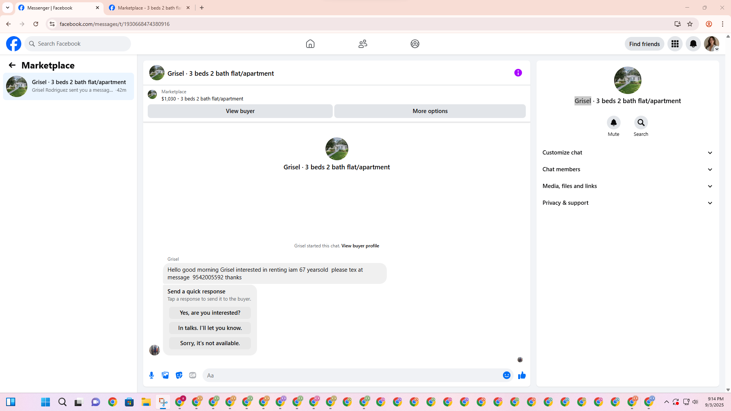
Task: Close the Marketplace browser tab
Action: (x=188, y=8)
